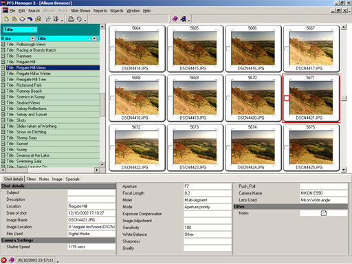
Task: Select the thumbnail image DSCN4425.JPG
Action: pos(311,148)
